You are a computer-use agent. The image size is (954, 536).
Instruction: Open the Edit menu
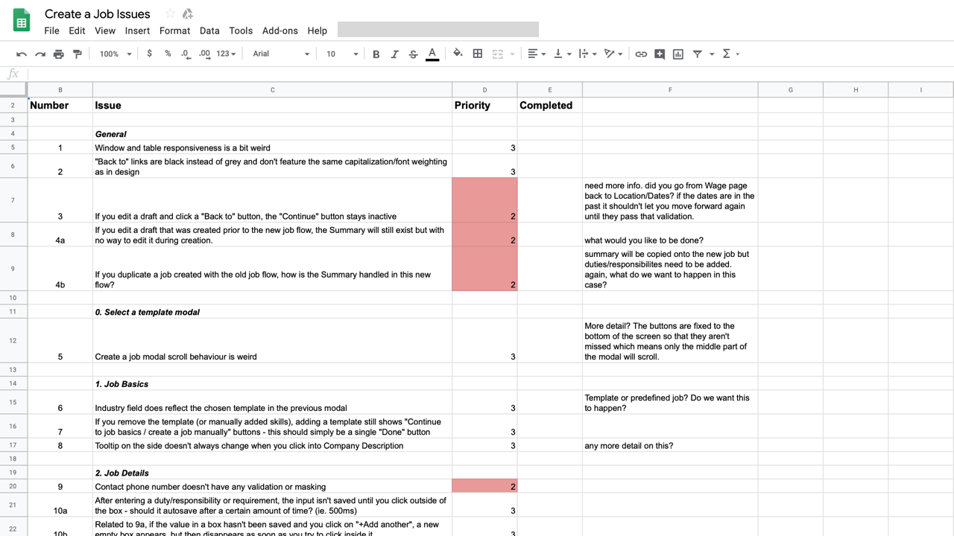77,31
